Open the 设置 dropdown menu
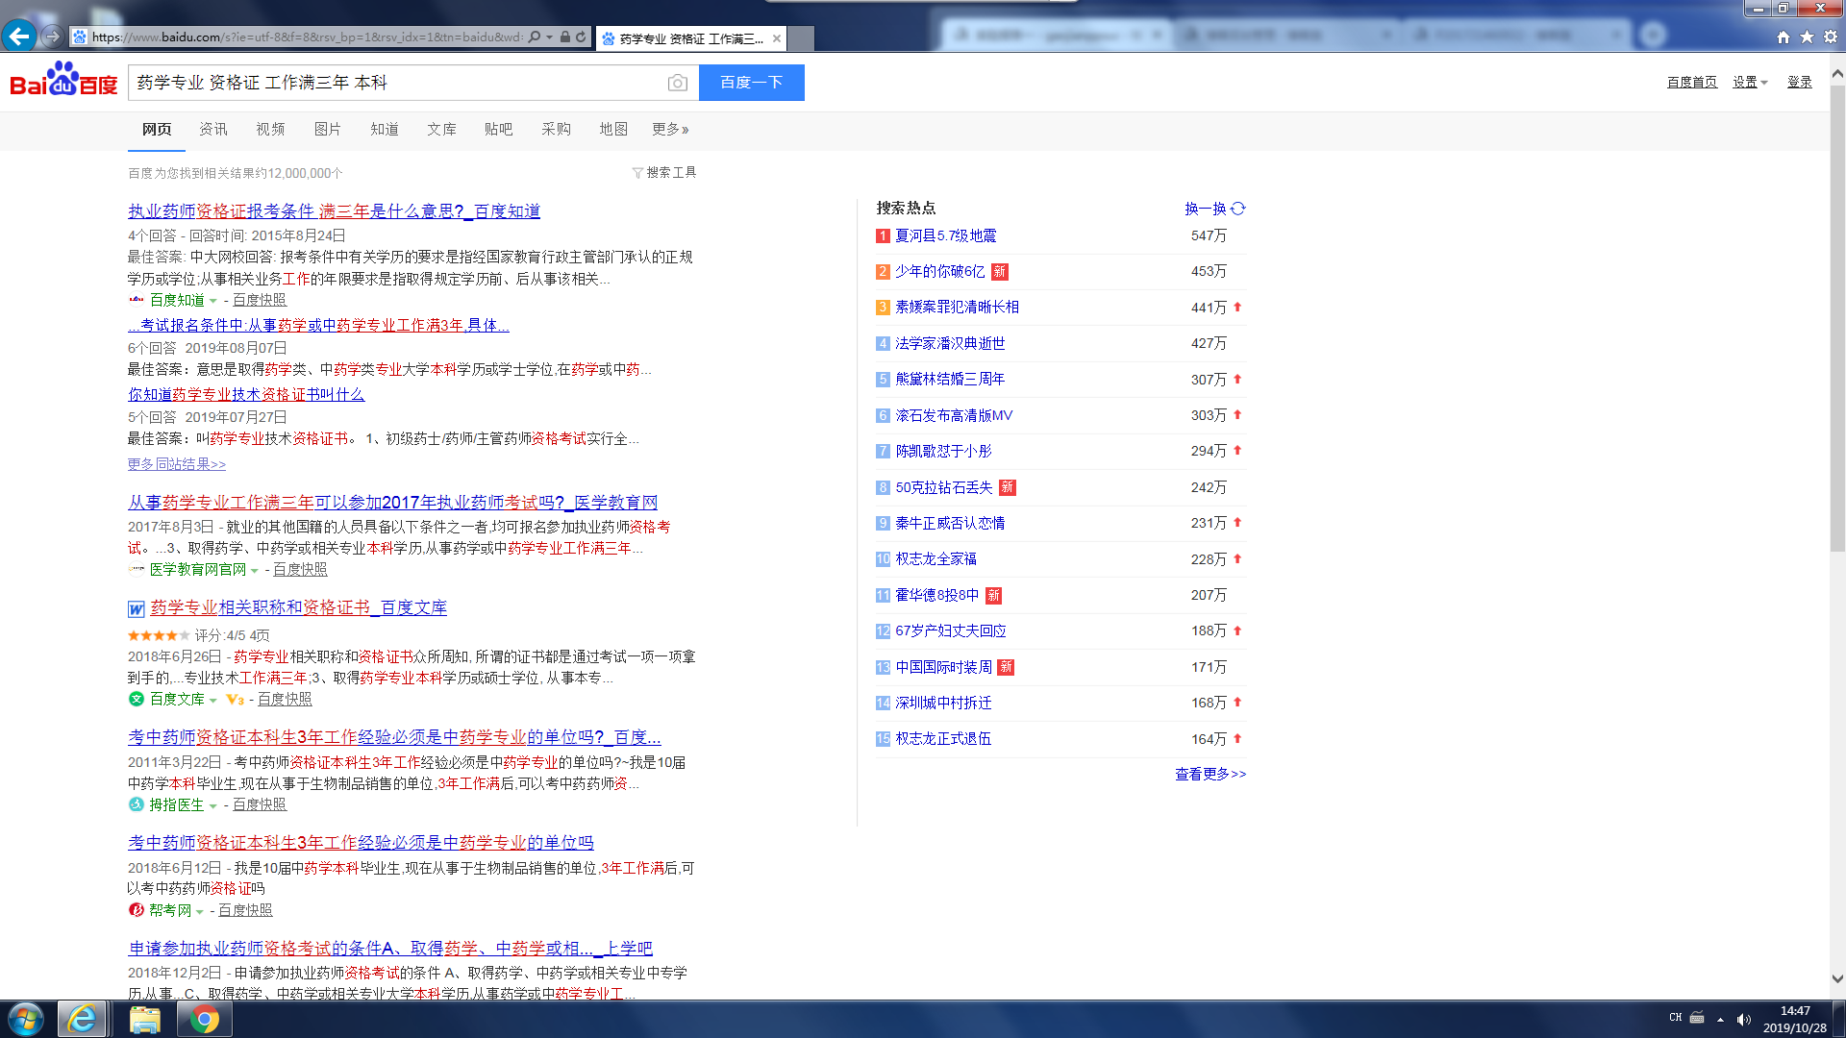Viewport: 1846px width, 1038px height. (1750, 83)
